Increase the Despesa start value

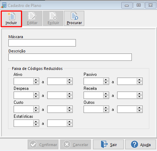(x=36, y=94)
